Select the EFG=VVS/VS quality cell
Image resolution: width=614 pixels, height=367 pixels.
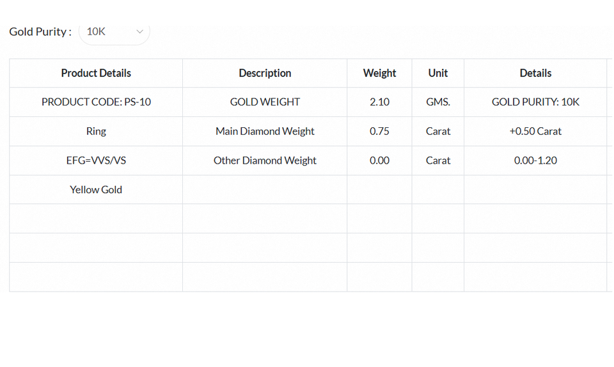point(96,160)
